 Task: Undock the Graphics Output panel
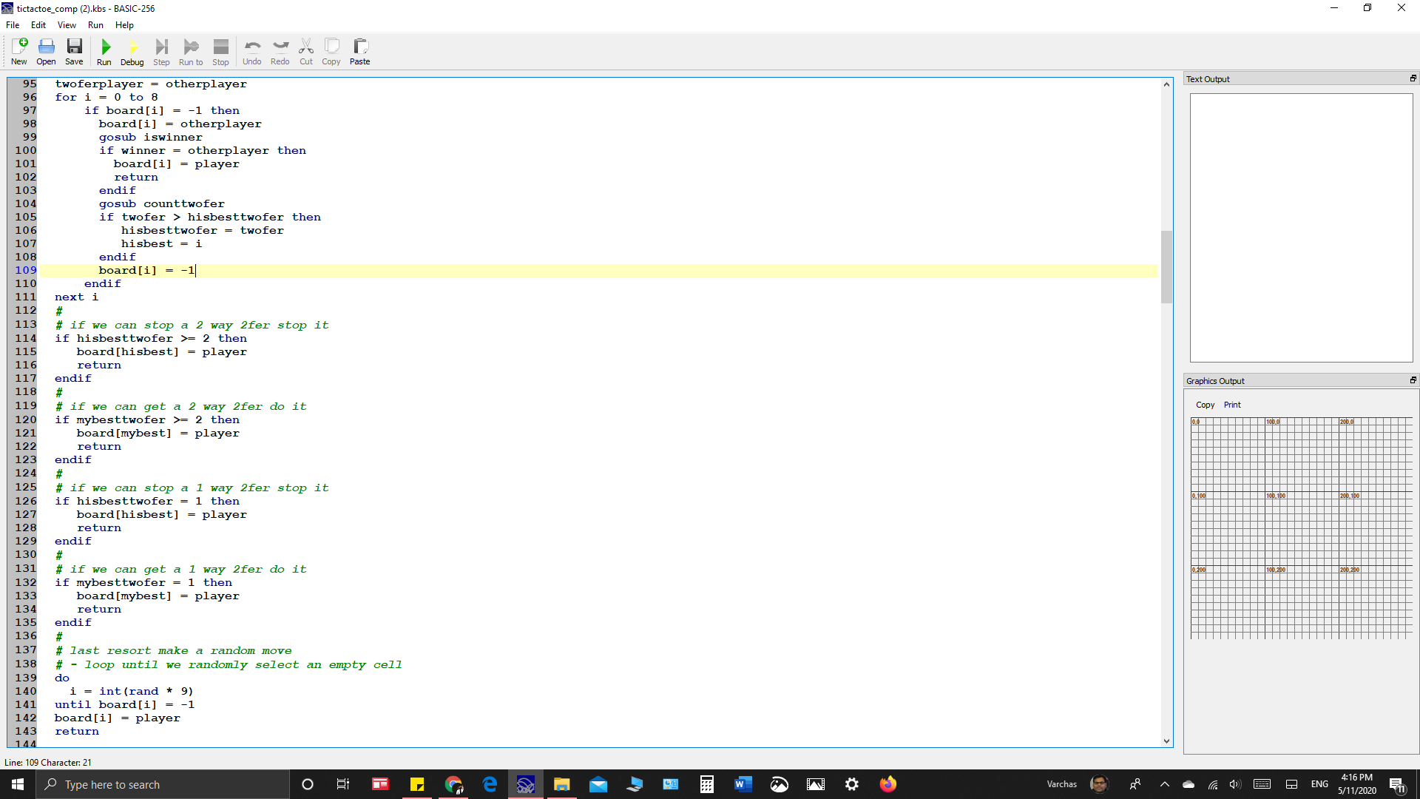(1413, 380)
